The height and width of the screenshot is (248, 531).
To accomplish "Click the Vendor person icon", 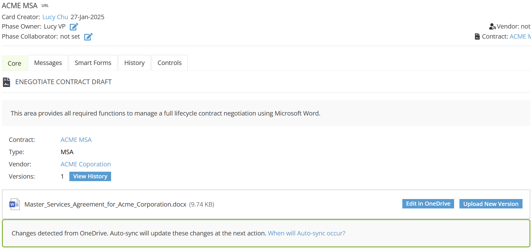I will tap(492, 26).
